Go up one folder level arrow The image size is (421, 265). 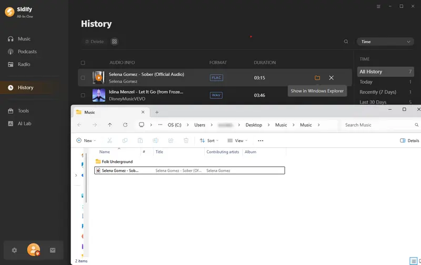point(109,125)
